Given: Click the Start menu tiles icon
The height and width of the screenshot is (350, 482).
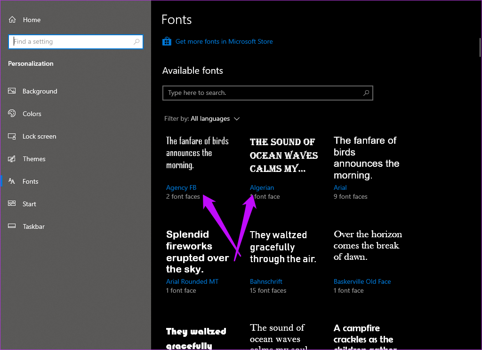Looking at the screenshot, I should click(12, 204).
